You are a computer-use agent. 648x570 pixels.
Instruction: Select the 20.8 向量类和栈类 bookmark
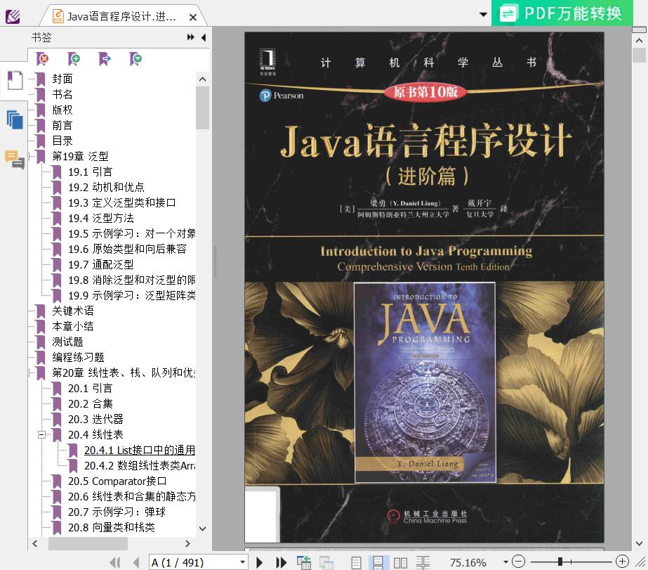coord(111,527)
